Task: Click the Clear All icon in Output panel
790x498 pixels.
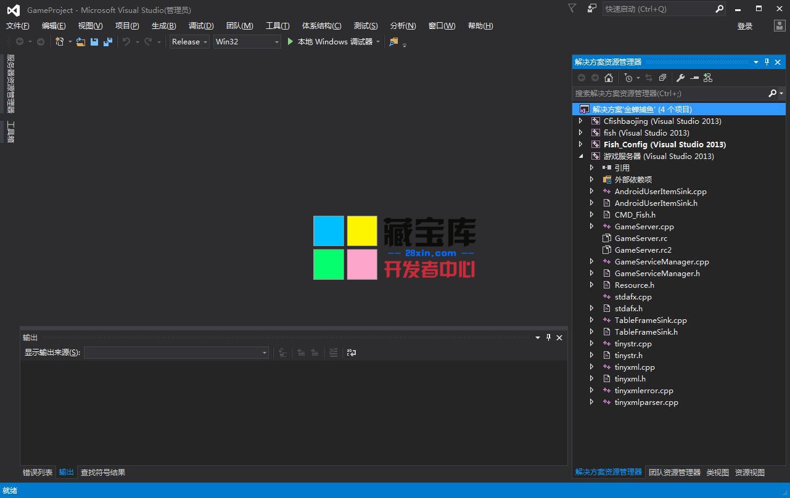Action: [333, 353]
